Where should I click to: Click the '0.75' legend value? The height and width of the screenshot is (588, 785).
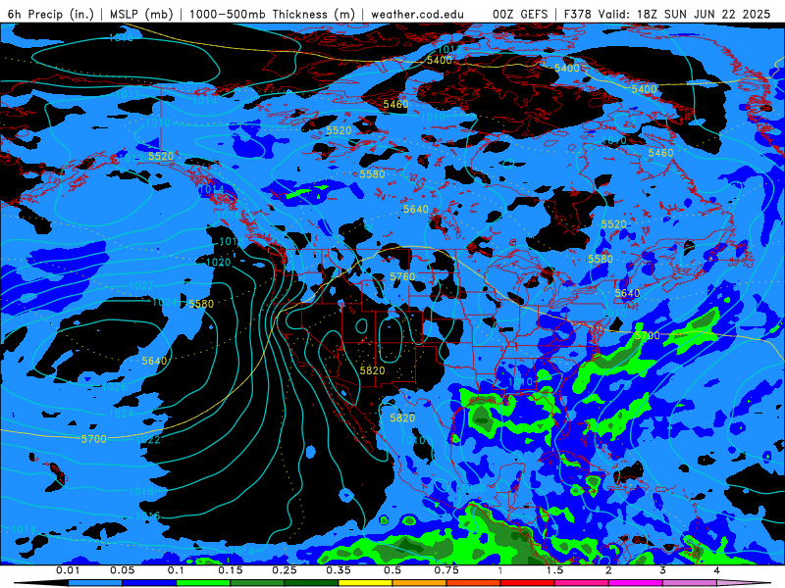pos(446,570)
